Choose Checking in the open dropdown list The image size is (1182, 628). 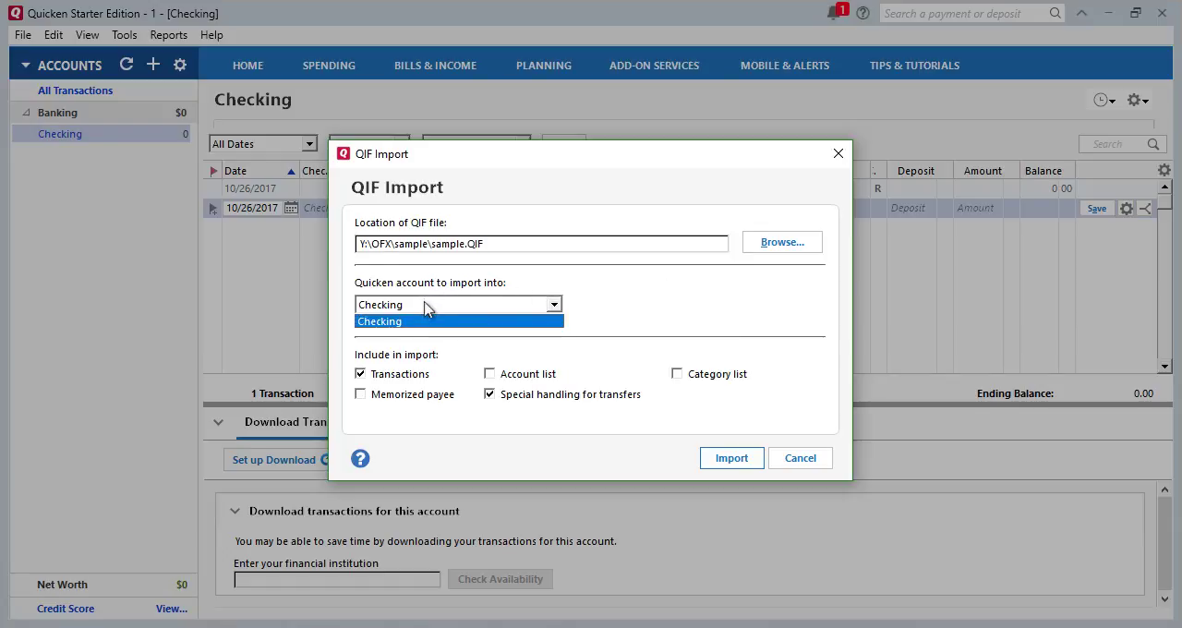[x=459, y=321]
